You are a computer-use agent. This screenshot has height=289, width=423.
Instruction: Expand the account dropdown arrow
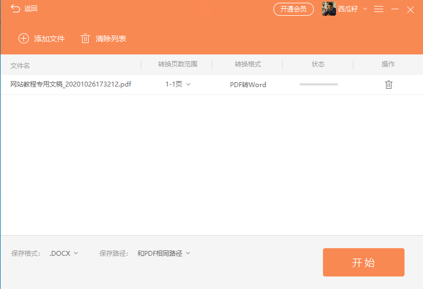click(365, 9)
